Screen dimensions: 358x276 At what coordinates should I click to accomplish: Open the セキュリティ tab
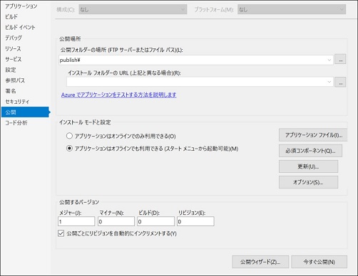17,102
